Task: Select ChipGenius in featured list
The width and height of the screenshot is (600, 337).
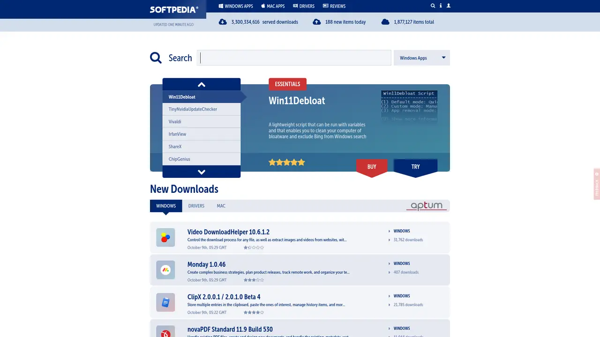Action: point(202,159)
